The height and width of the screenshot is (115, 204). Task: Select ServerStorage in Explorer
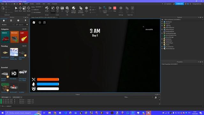click(x=170, y=37)
